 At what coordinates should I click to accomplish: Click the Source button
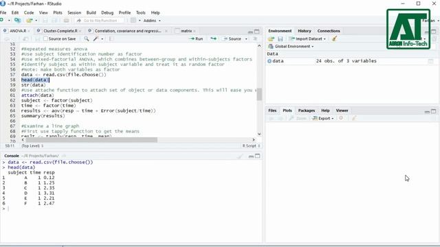232,38
